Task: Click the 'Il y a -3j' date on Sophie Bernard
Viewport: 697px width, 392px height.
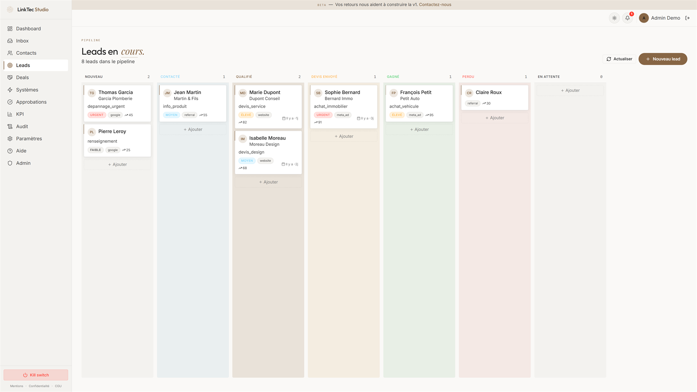Action: coord(365,118)
